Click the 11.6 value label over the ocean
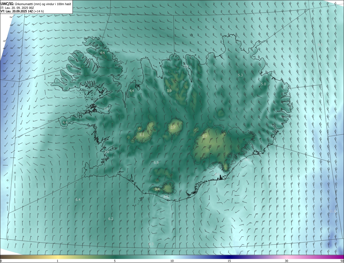The image size is (344, 263). [332, 211]
